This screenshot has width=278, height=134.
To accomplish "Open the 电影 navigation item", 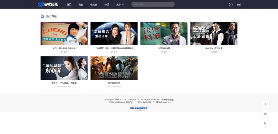I will point(81,4).
